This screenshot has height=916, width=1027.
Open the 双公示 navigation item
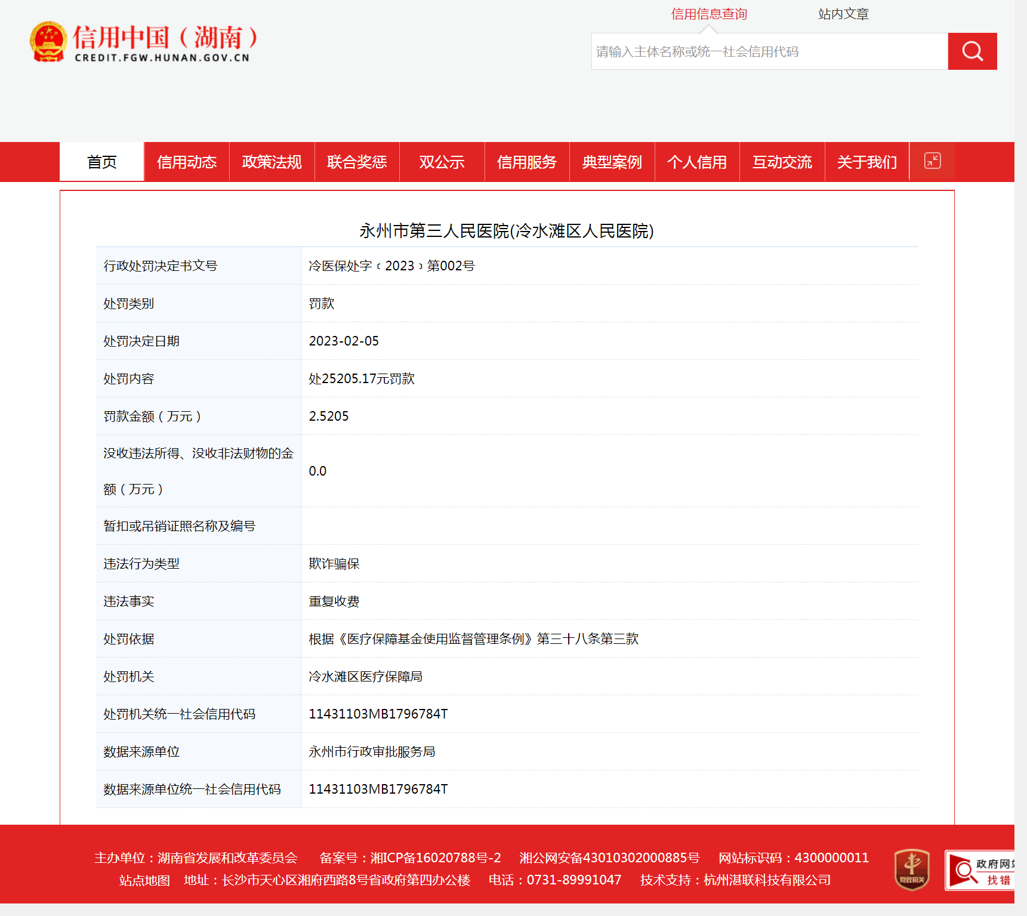(442, 162)
